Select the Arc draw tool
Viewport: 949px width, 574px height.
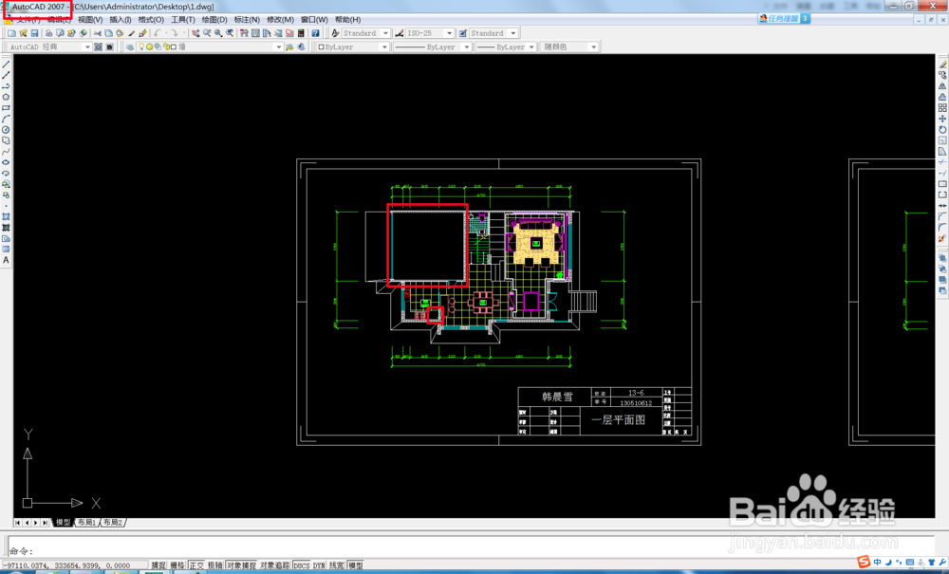coord(6,120)
